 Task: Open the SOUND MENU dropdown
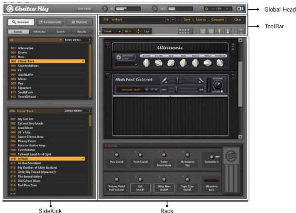[x=78, y=111]
